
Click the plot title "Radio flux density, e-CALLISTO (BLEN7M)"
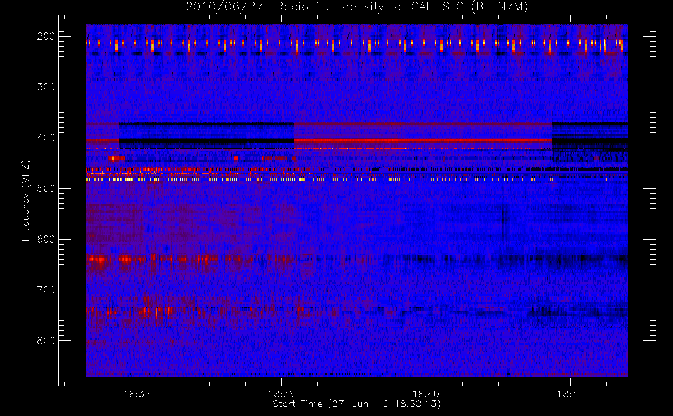coord(402,7)
